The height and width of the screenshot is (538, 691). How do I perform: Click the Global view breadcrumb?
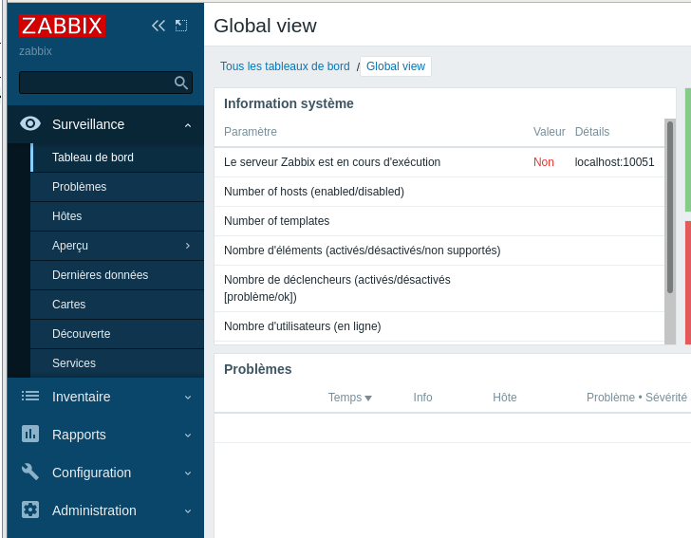(x=396, y=66)
